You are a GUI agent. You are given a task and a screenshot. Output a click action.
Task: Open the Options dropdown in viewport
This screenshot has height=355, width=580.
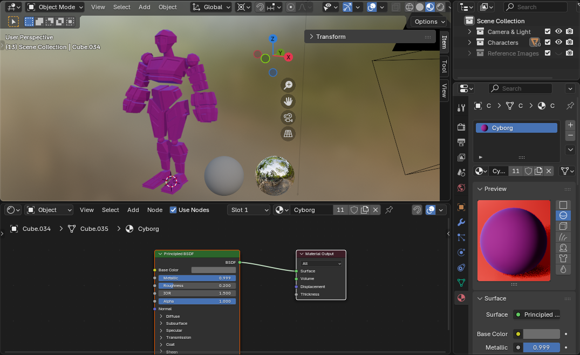429,22
